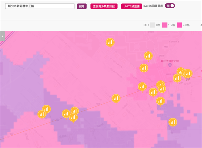The image size is (202, 148).
Task: Click lowest marker in the lower-left three-marker cluster
Action: click(x=73, y=117)
